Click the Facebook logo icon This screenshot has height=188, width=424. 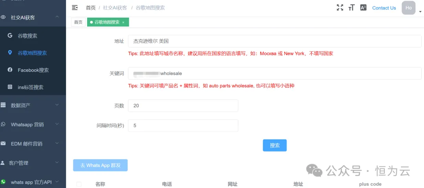tap(10, 70)
